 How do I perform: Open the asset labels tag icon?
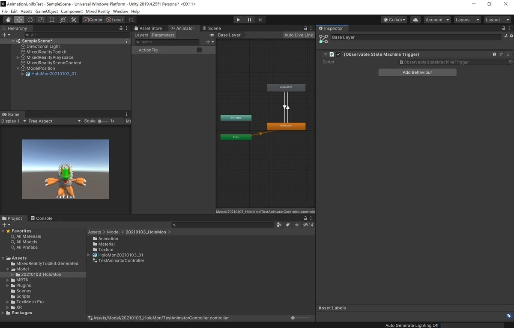coord(509,316)
